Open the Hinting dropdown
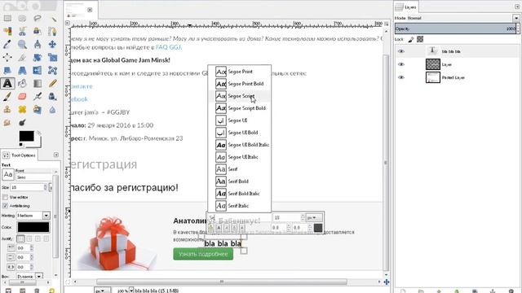The height and width of the screenshot is (293, 522). 46,216
